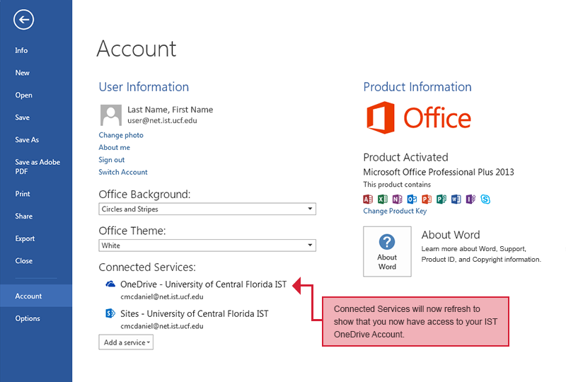
Task: Open the Print page
Action: [x=23, y=194]
